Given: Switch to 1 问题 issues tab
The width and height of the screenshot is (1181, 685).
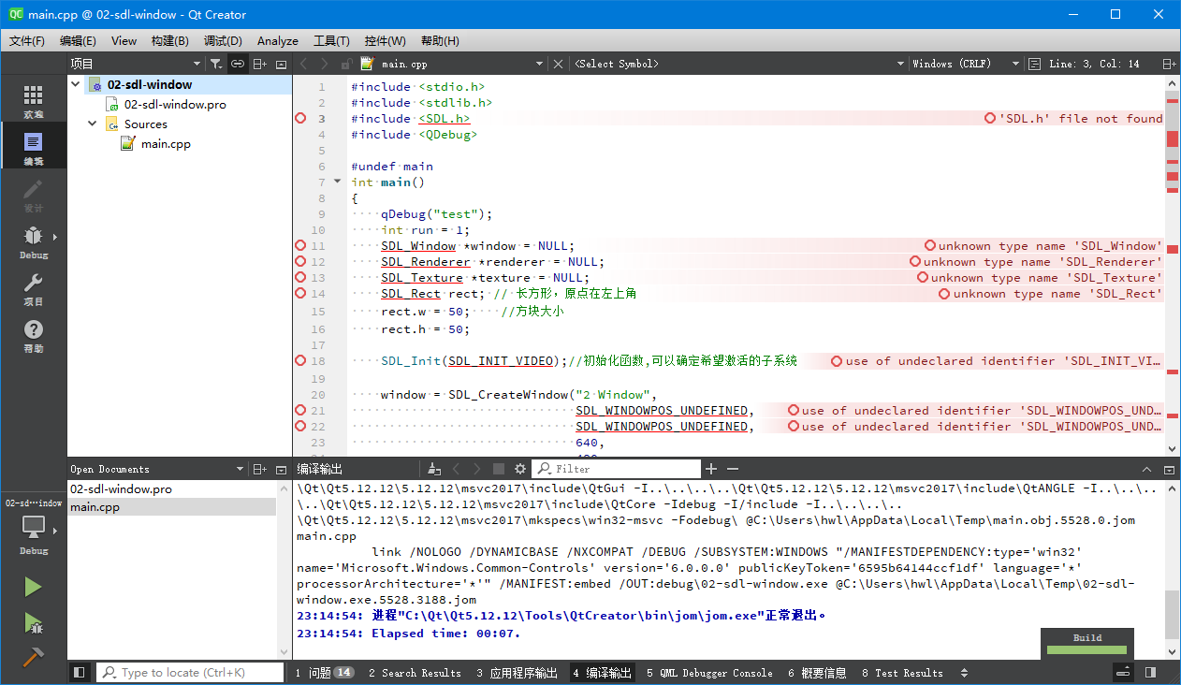Looking at the screenshot, I should coord(325,673).
